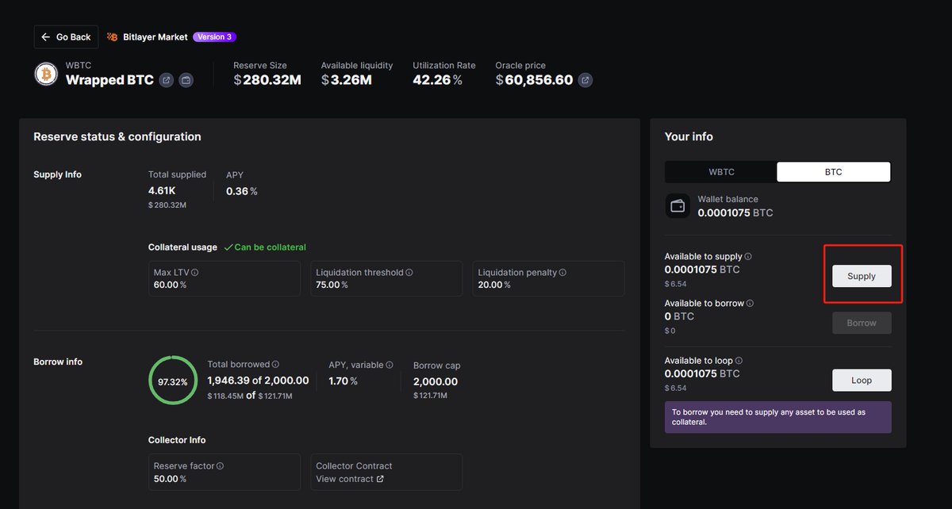Click info icon beside Available to loop

(739, 361)
